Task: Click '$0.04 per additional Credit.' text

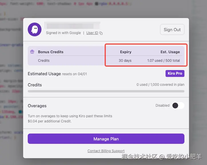Action: pos(50,121)
